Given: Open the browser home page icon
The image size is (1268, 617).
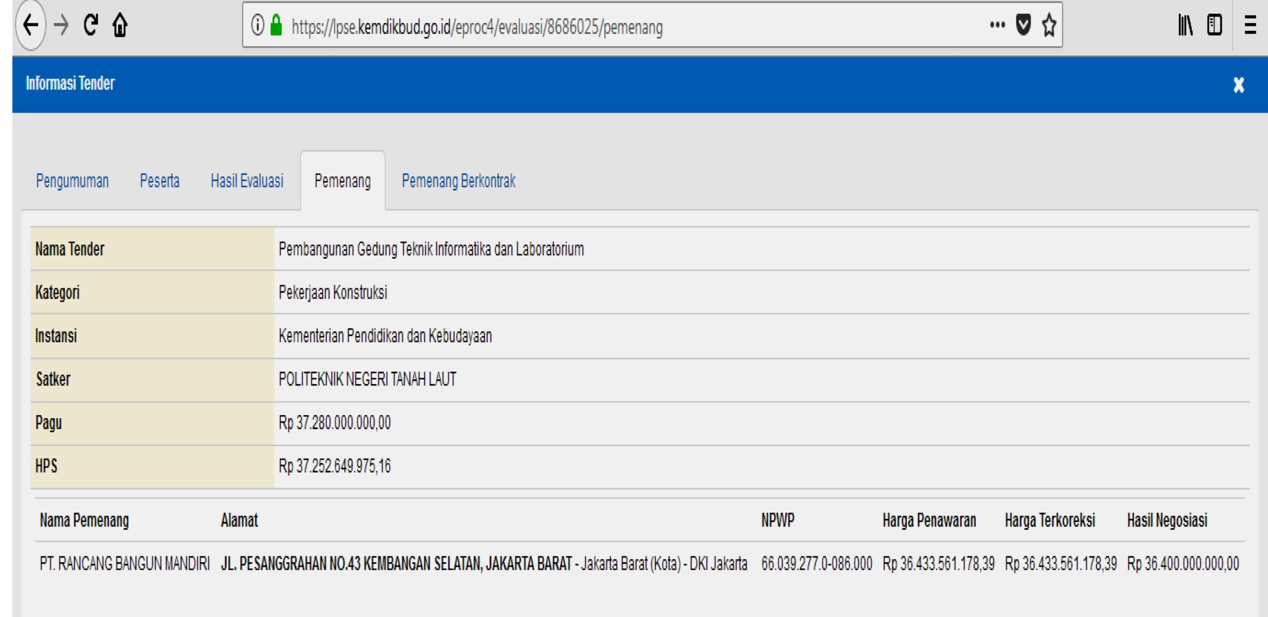Looking at the screenshot, I should (120, 25).
